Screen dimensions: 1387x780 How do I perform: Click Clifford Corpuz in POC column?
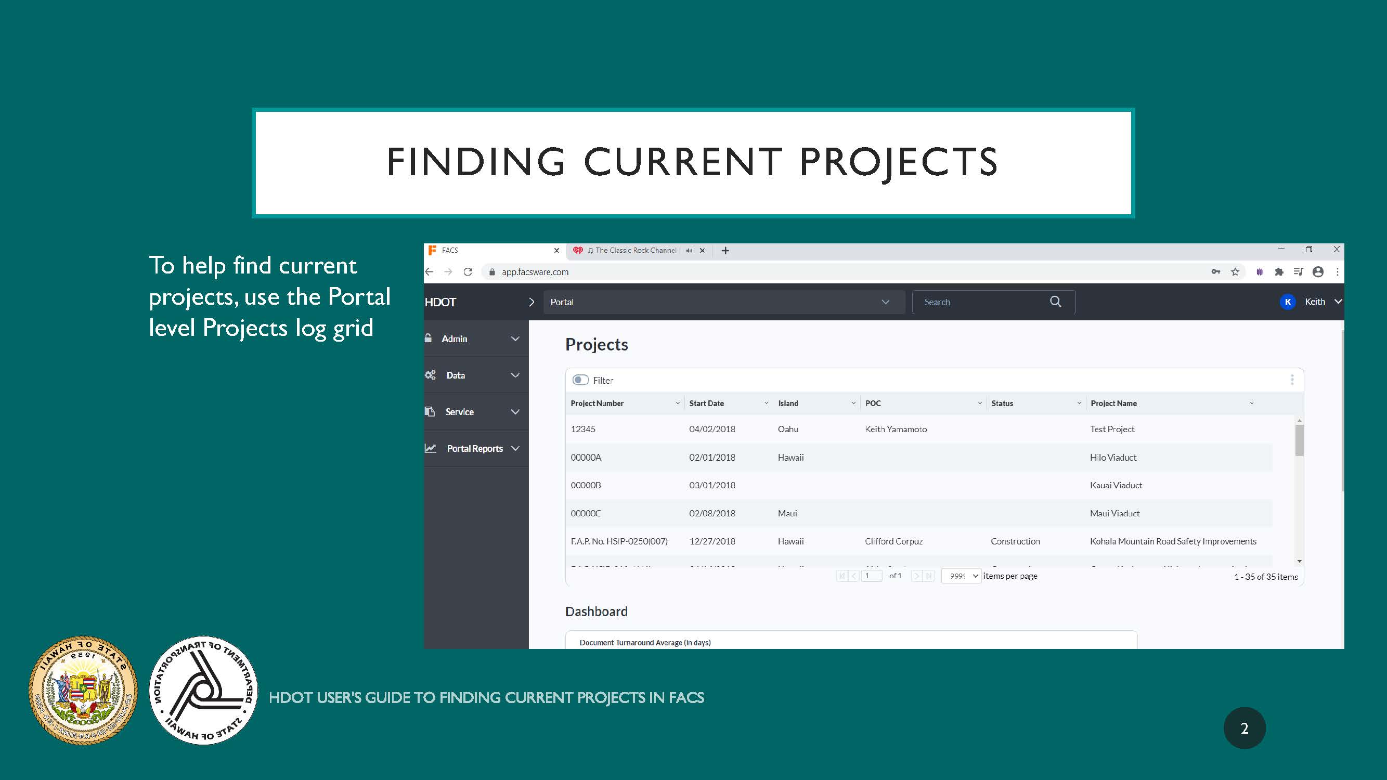click(x=893, y=541)
